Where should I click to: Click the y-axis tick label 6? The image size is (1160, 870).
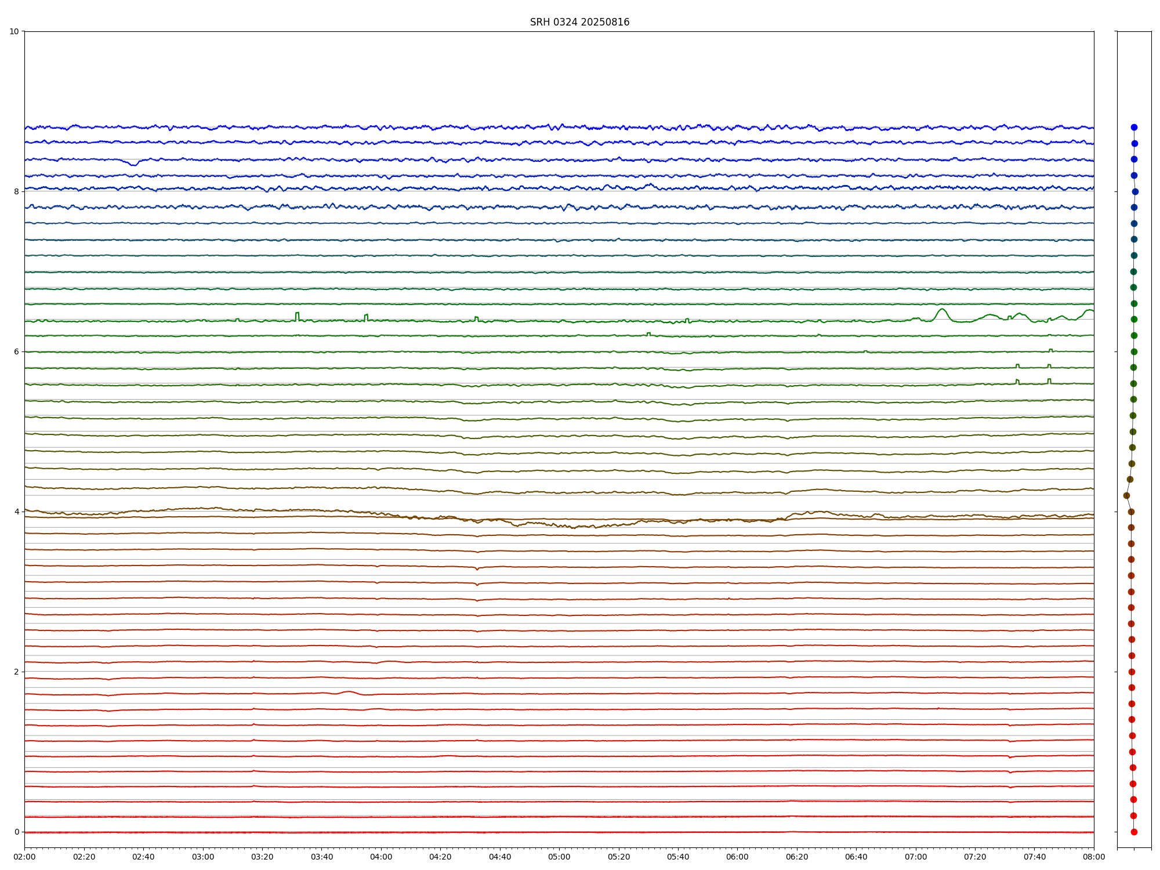tap(16, 351)
